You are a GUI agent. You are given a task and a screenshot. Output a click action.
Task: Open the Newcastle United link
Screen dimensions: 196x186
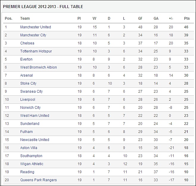pos(35,140)
